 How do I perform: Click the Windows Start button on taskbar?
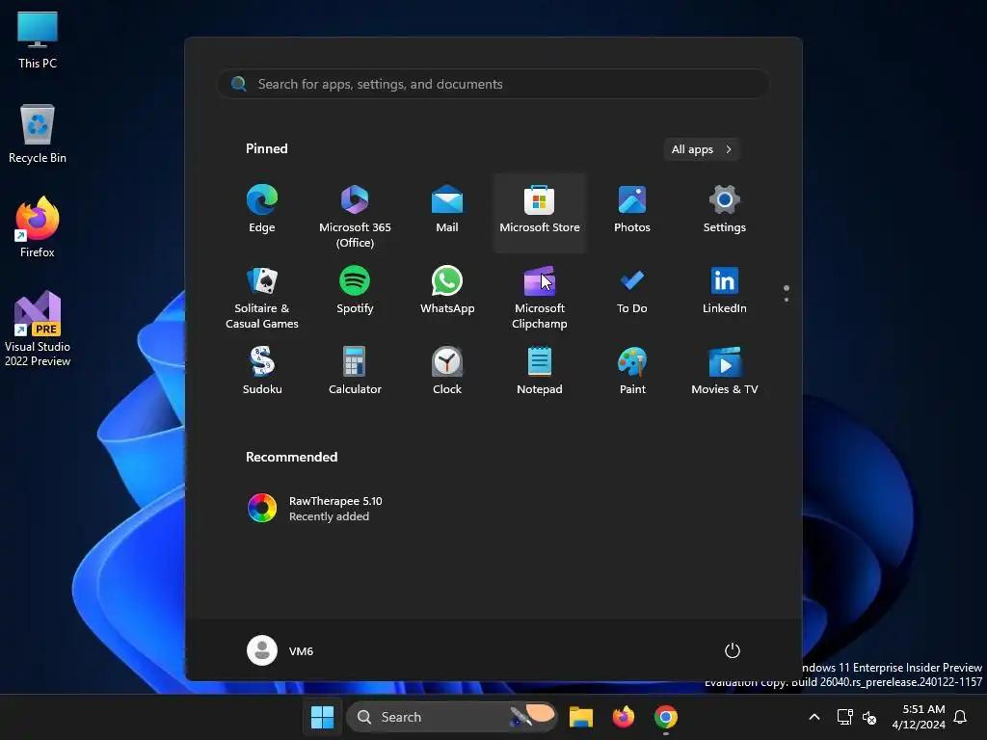coord(322,717)
